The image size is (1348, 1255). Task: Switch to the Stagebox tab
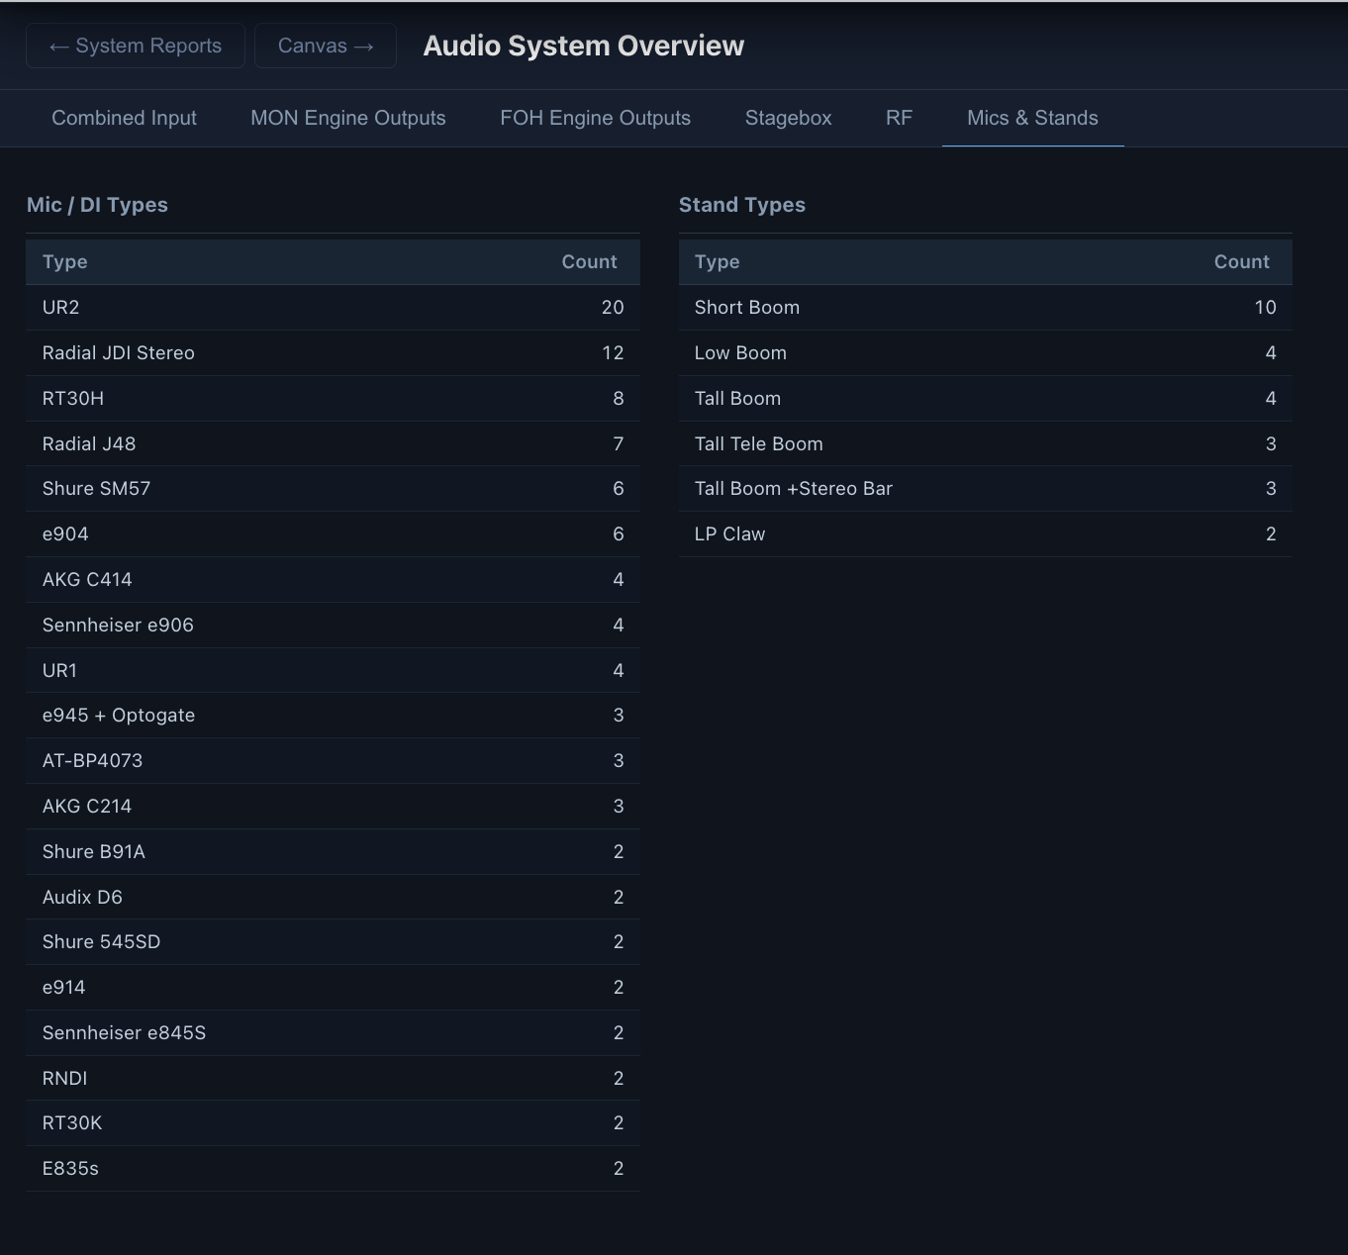pyautogui.click(x=788, y=118)
